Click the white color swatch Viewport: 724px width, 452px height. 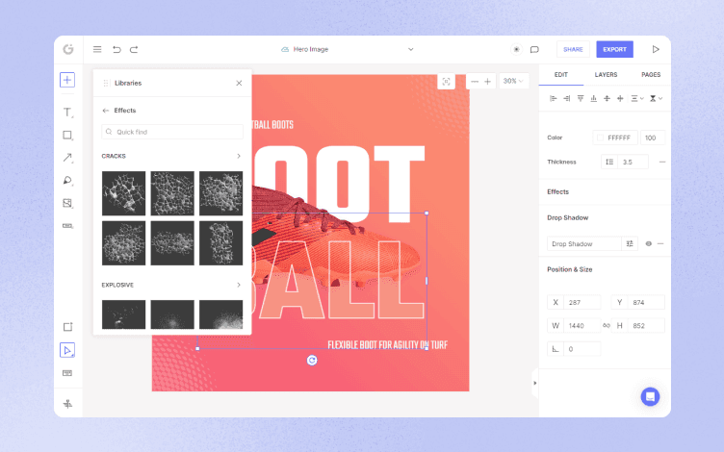point(600,138)
